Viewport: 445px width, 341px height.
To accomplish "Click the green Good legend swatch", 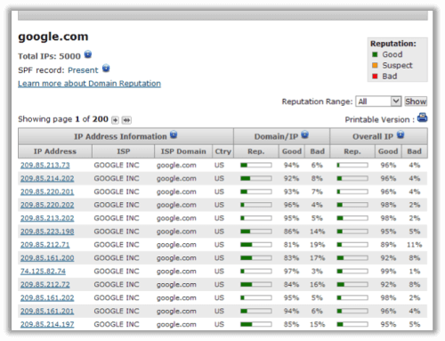I will click(375, 54).
